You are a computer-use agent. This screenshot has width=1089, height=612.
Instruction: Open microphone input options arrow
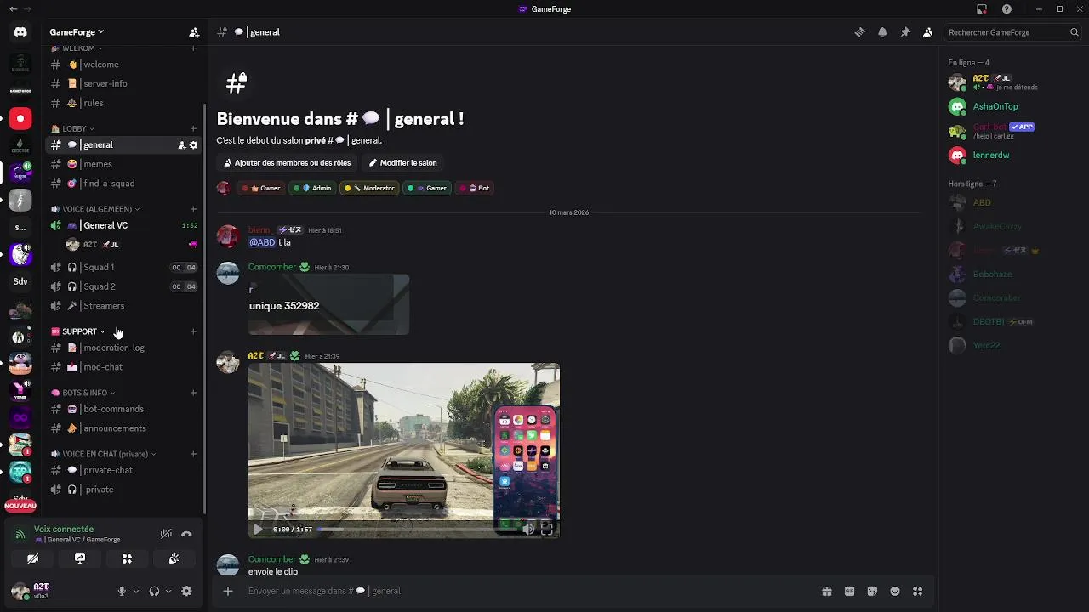point(136,591)
